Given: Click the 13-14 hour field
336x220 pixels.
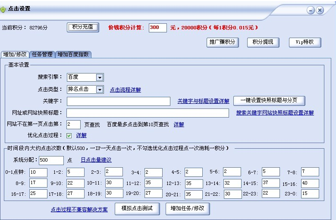Looking at the screenshot, I should point(232,183).
